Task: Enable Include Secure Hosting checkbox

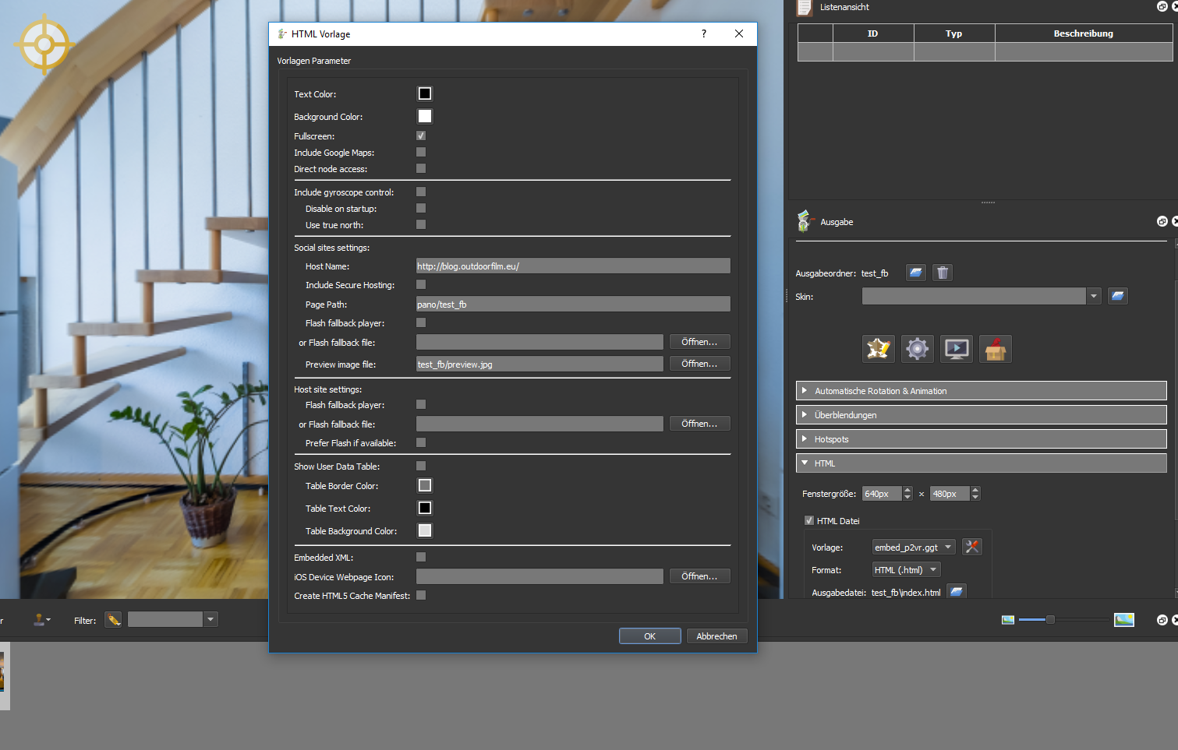Action: [x=421, y=284]
